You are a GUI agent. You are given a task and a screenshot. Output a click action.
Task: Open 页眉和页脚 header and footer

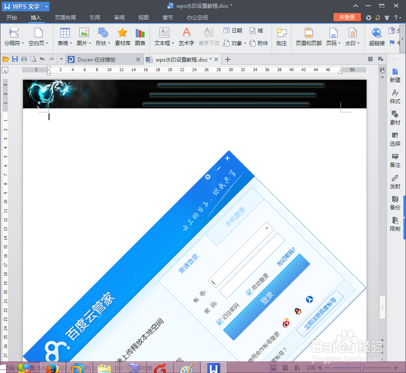tap(309, 37)
